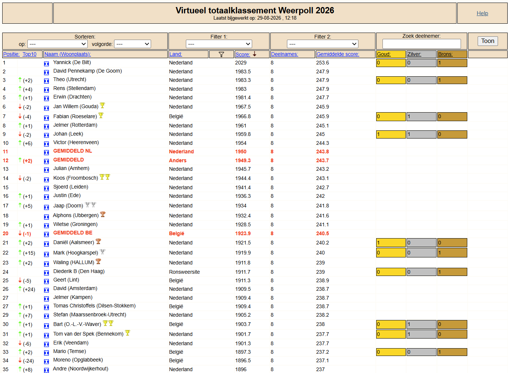Click the bronze trophy beside Alphons (Ubbergen)
This screenshot has height=373, width=508.
103,214
